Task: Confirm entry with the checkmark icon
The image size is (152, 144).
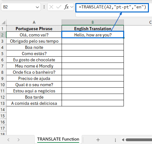Action: pyautogui.click(x=58, y=7)
